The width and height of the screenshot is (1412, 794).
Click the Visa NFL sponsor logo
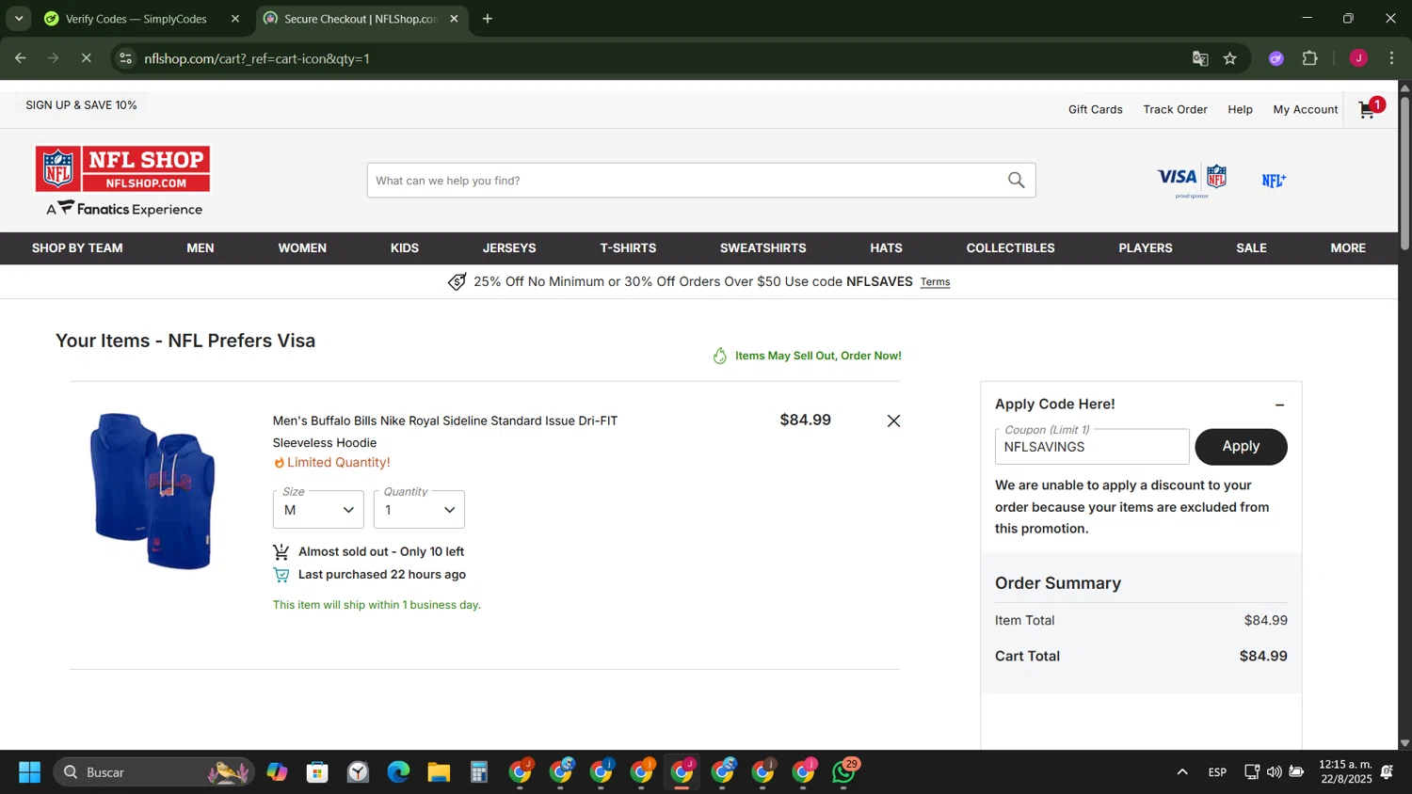(x=1192, y=181)
